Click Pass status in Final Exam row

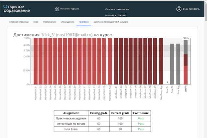141,129
